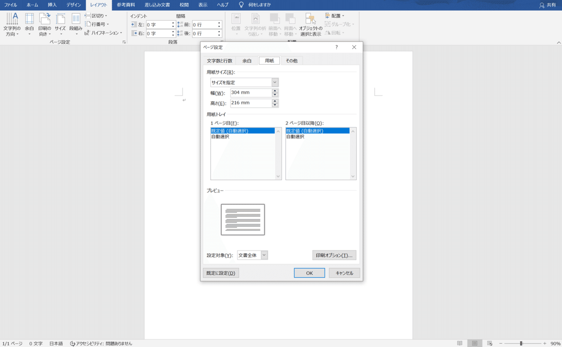
Task: Click the 共有 share button
Action: 548,5
